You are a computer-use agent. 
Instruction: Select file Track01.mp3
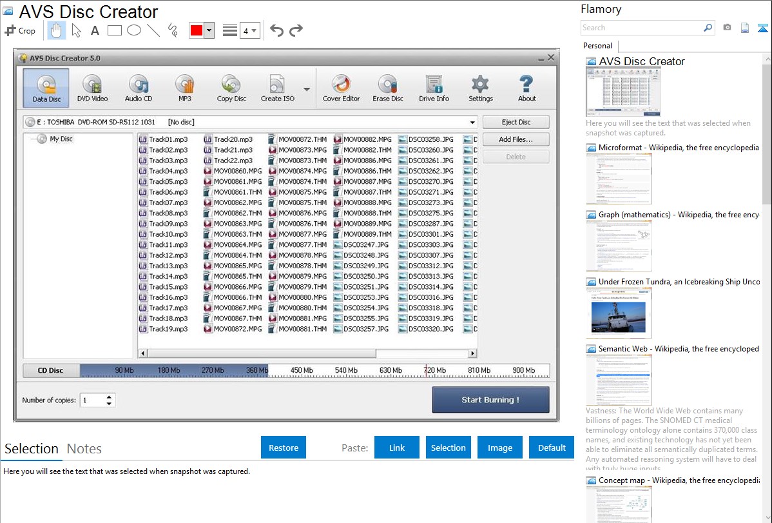point(164,139)
